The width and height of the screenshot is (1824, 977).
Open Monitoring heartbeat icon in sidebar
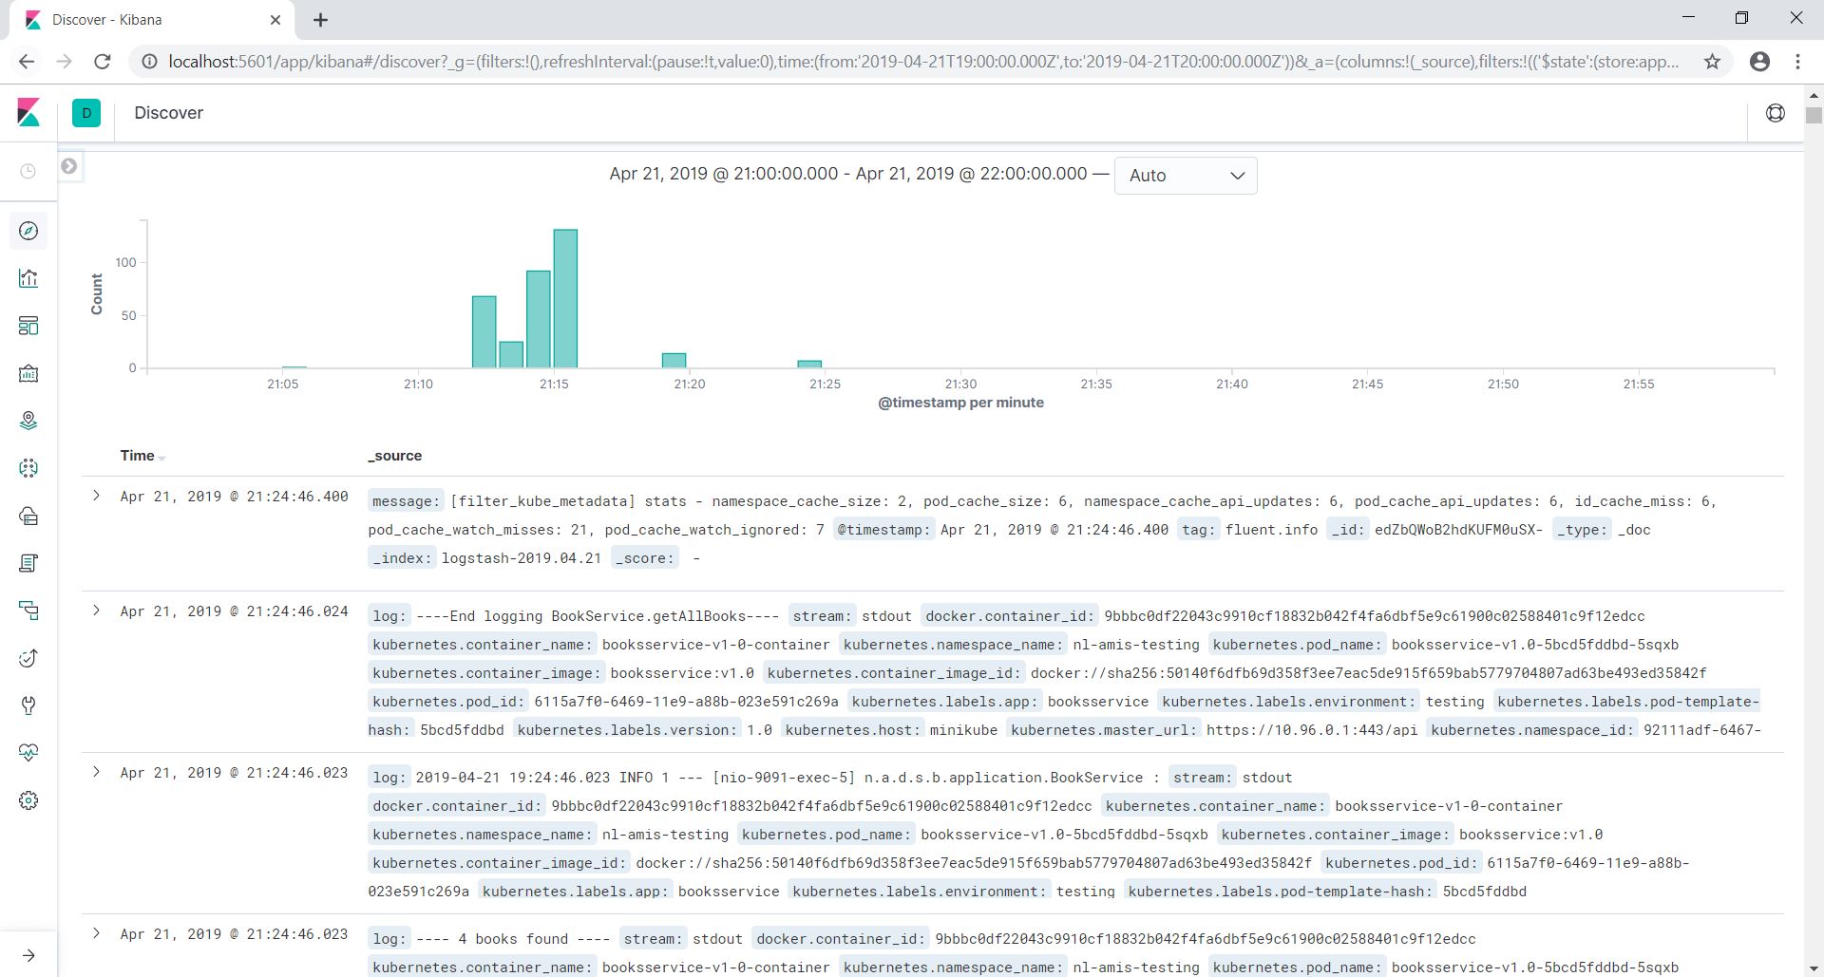click(x=28, y=753)
